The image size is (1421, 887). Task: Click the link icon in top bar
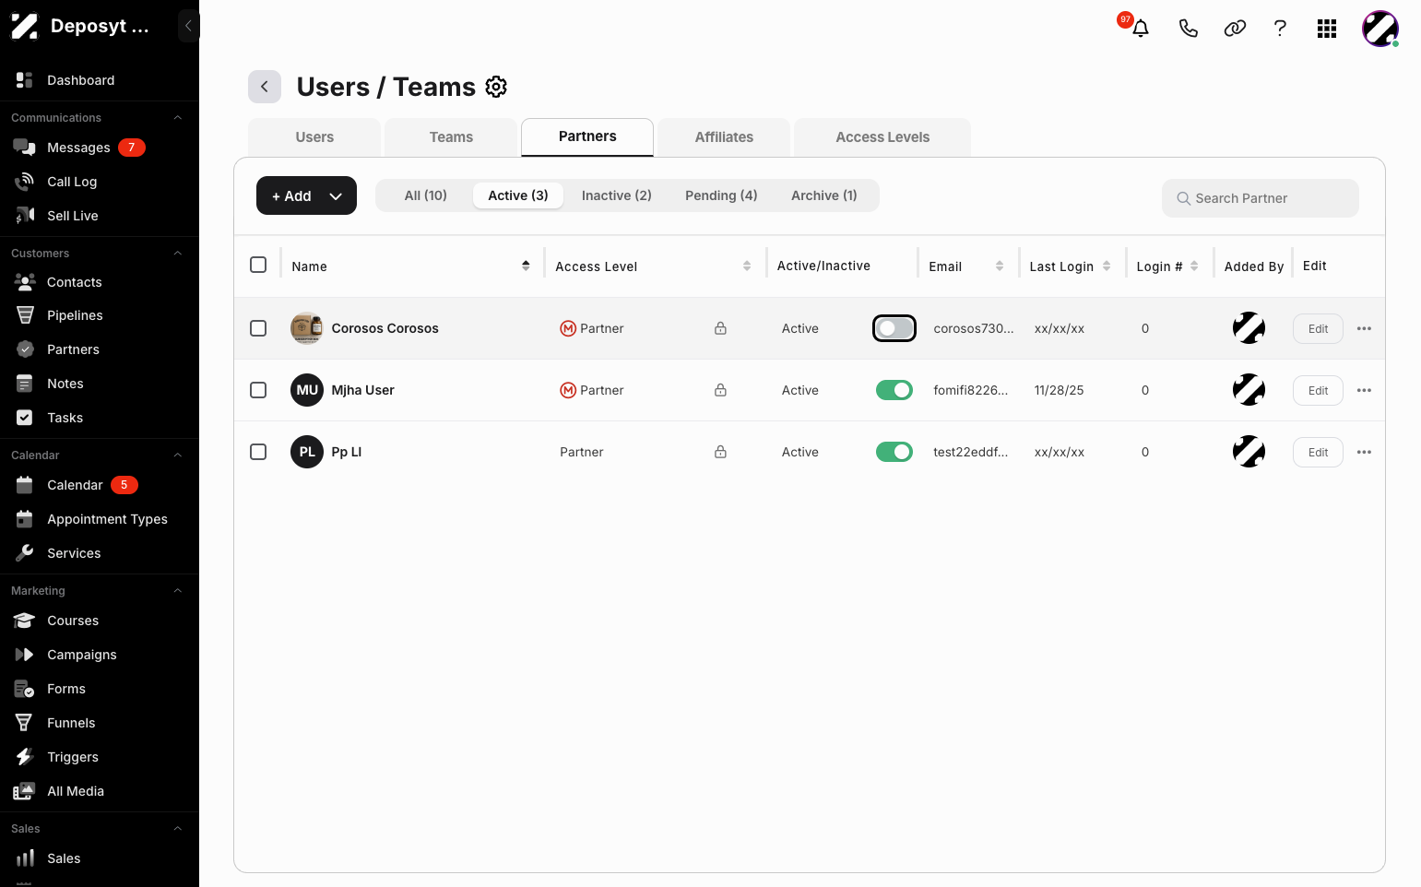pos(1235,29)
